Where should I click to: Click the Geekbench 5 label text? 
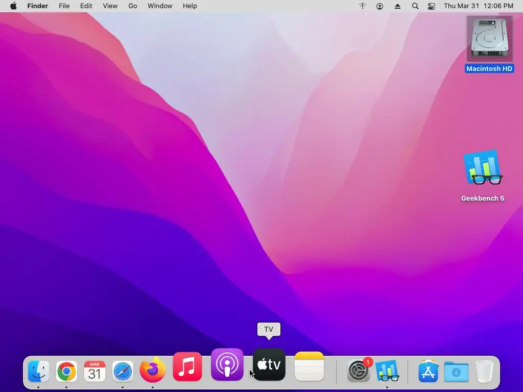483,199
